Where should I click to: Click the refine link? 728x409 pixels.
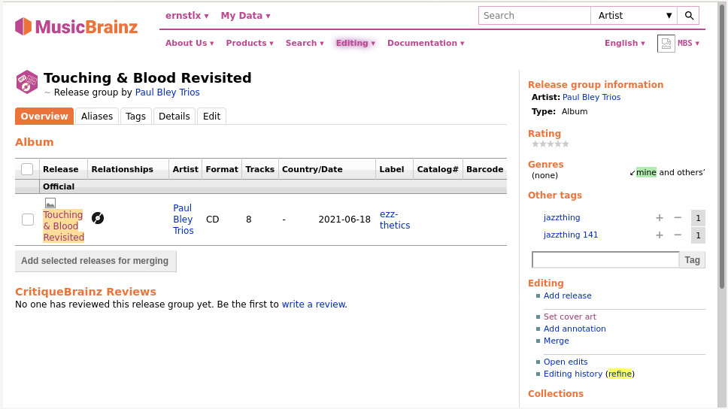[620, 374]
